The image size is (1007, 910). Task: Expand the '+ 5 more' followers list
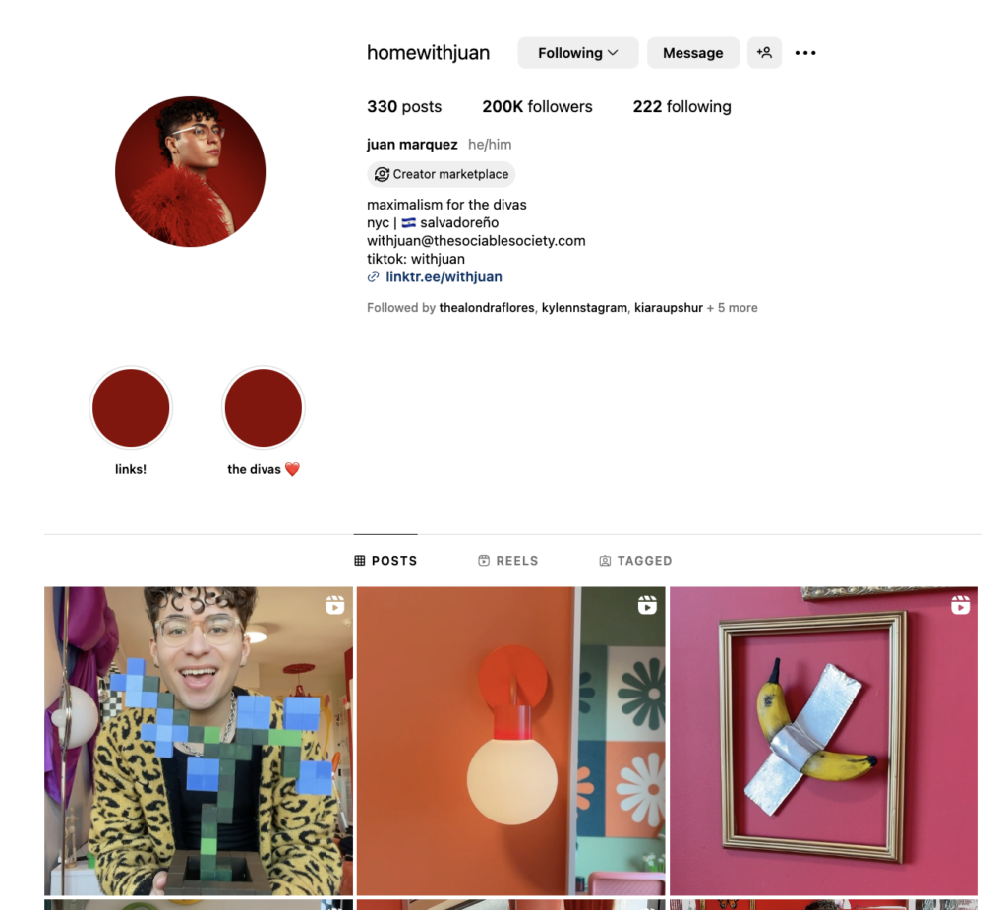tap(732, 308)
